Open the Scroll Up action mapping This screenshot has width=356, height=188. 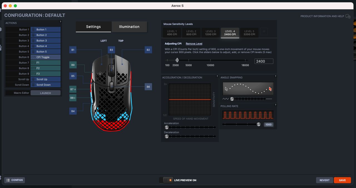[x=46, y=79]
